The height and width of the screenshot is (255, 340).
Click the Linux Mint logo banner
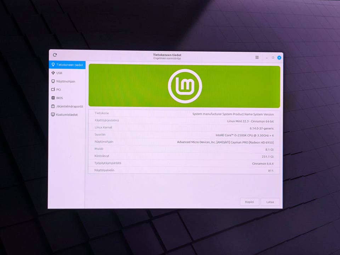pyautogui.click(x=184, y=86)
